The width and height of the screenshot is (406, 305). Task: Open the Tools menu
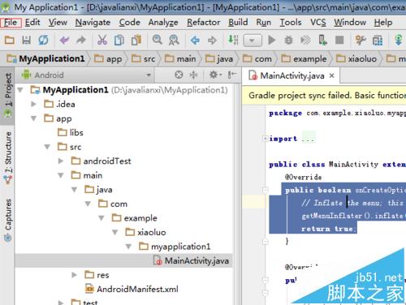[291, 22]
